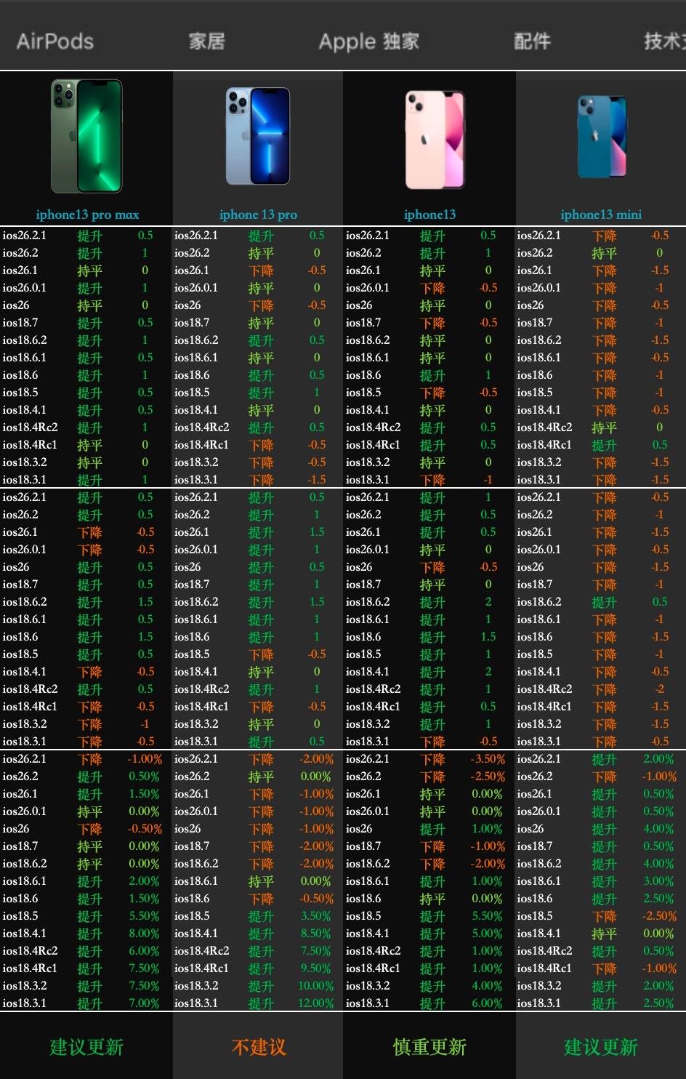Select the iphone13 mini label

click(x=601, y=214)
